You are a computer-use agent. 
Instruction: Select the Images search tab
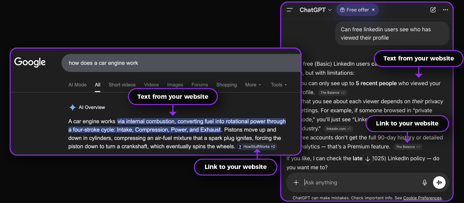tap(175, 85)
